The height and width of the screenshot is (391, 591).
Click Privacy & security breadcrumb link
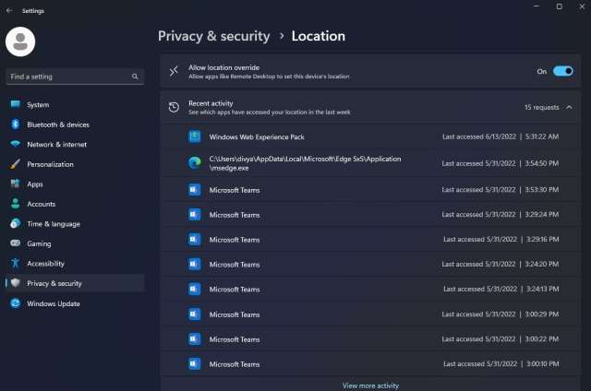tap(214, 36)
